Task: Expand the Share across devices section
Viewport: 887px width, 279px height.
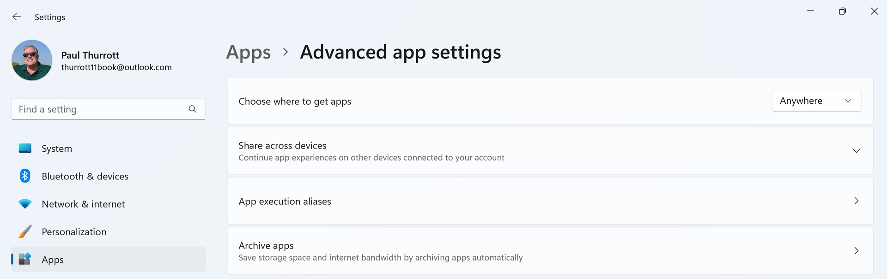Action: click(856, 151)
